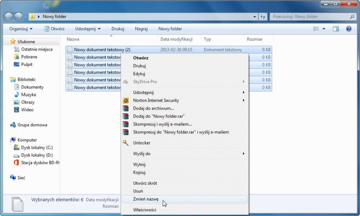Open Norton Internet Security submenu
Screen dimensions: 360x216
point(156,101)
